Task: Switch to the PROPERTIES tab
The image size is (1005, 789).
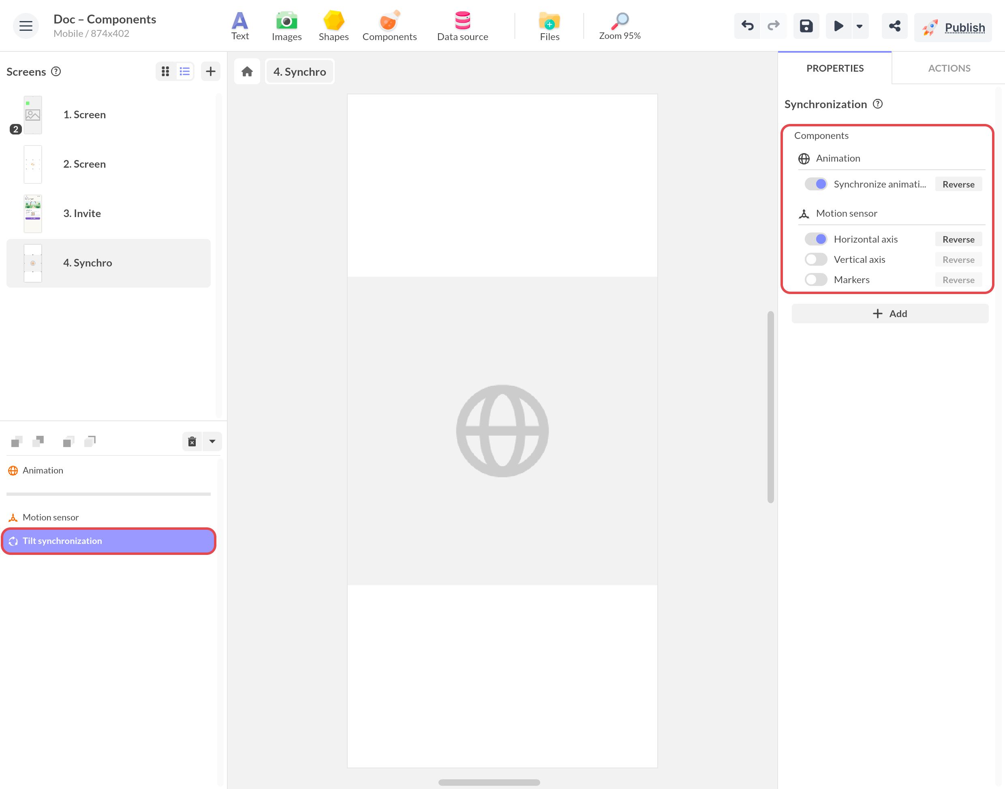Action: click(835, 68)
